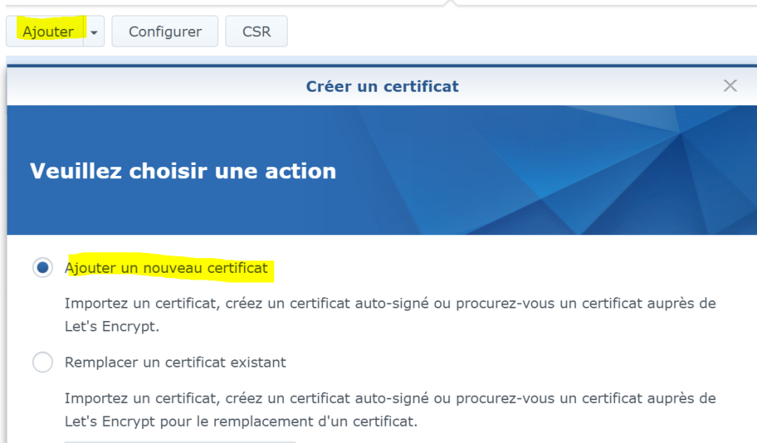Click the Ajouter button
The image size is (757, 443).
(x=47, y=32)
